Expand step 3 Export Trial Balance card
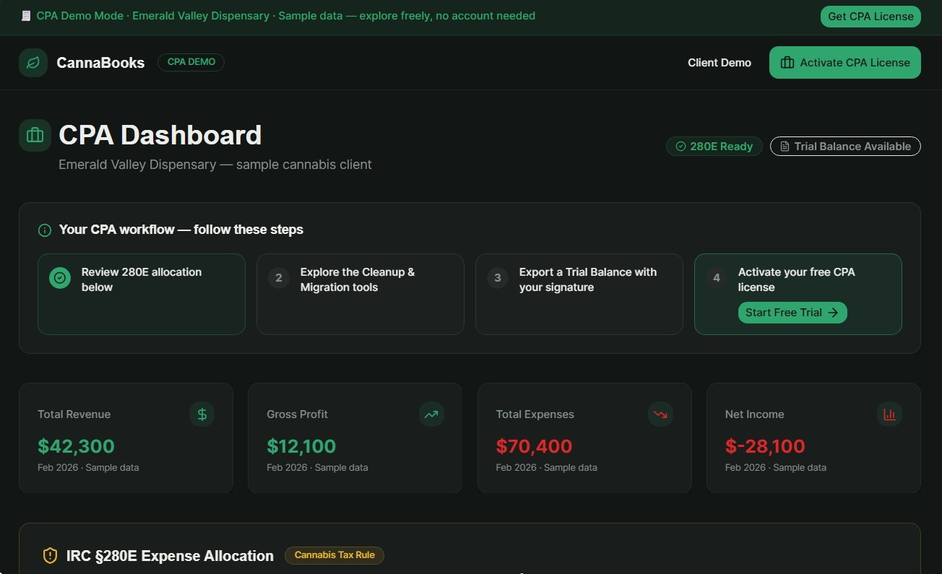The width and height of the screenshot is (942, 574). [578, 294]
